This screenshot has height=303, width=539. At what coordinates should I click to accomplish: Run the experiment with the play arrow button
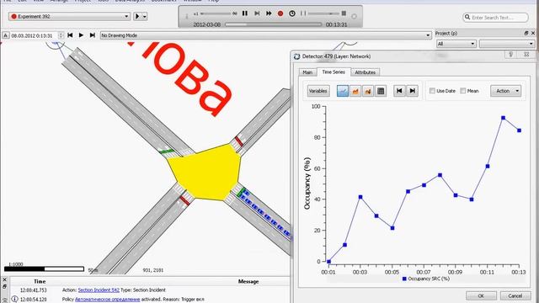tap(137, 16)
